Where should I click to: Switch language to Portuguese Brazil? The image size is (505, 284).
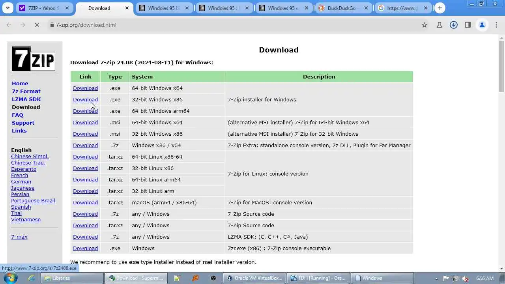[33, 200]
